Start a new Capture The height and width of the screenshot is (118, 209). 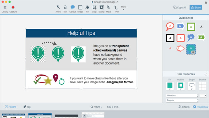(x=13, y=9)
